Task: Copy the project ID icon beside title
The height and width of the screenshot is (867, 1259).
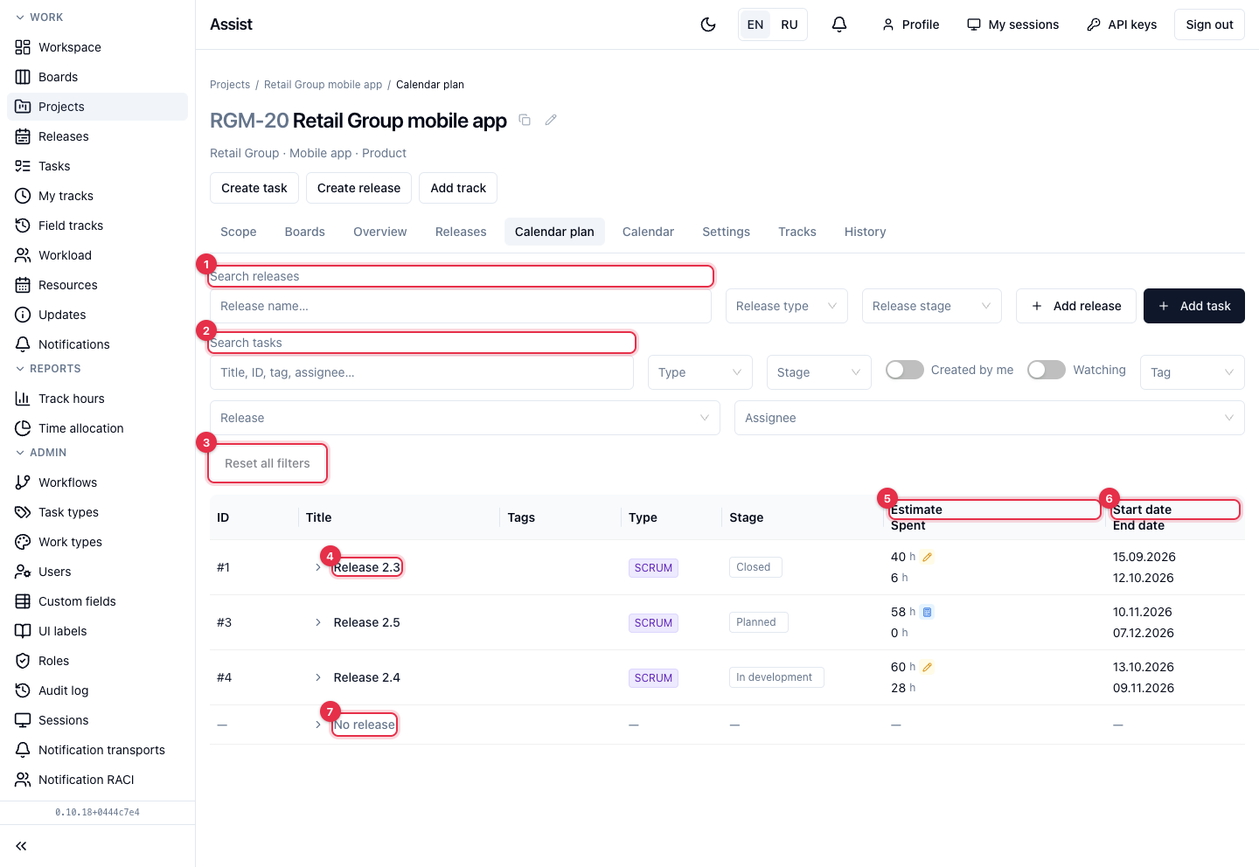Action: pyautogui.click(x=525, y=120)
